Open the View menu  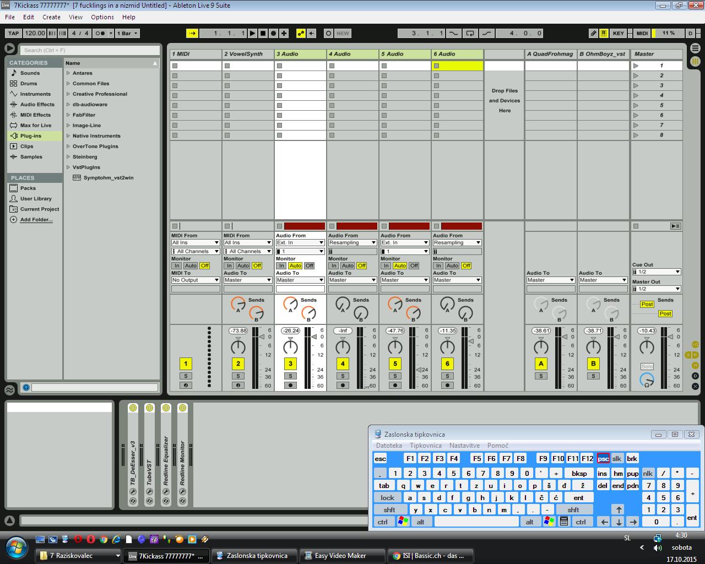pos(75,17)
